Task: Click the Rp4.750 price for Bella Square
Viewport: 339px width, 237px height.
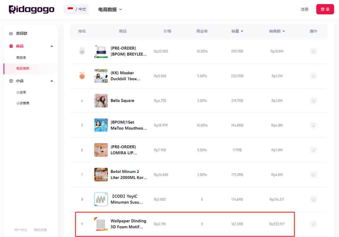Action: pyautogui.click(x=160, y=100)
